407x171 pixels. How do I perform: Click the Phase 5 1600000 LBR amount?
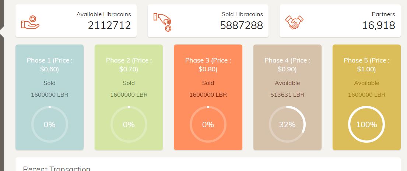click(366, 95)
